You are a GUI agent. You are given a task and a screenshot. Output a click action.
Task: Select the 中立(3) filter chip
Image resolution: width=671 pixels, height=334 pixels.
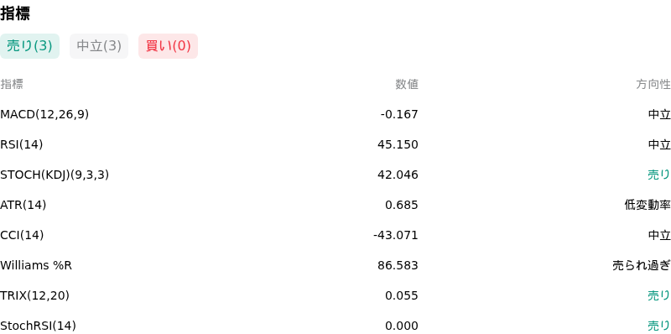99,46
